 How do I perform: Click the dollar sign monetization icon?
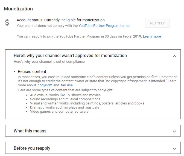point(7,22)
